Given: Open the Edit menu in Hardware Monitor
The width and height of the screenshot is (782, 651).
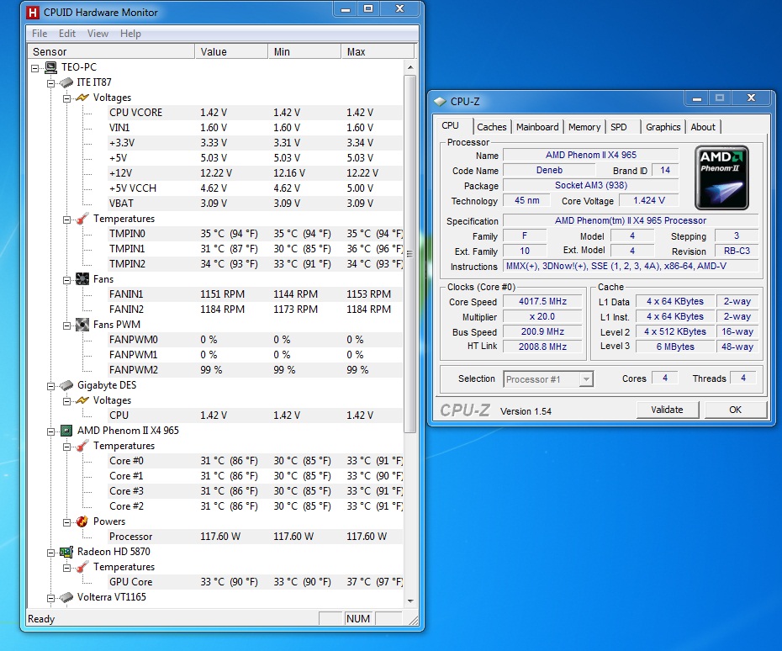Looking at the screenshot, I should (66, 34).
